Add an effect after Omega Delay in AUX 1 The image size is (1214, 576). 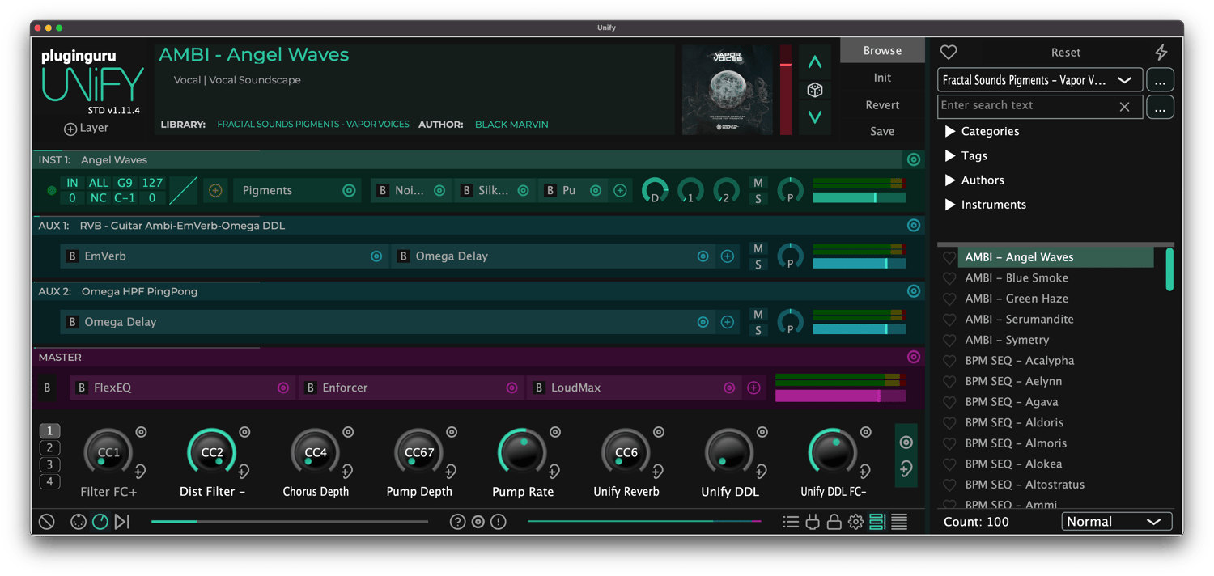(x=728, y=256)
